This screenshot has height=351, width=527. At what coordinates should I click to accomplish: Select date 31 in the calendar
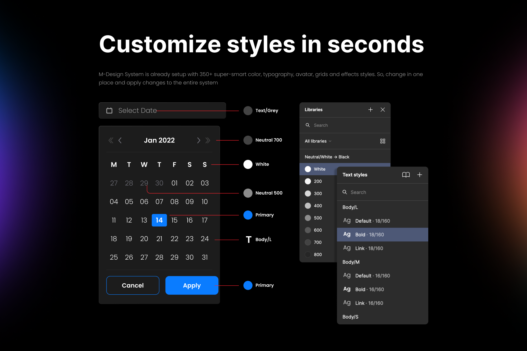[205, 257]
